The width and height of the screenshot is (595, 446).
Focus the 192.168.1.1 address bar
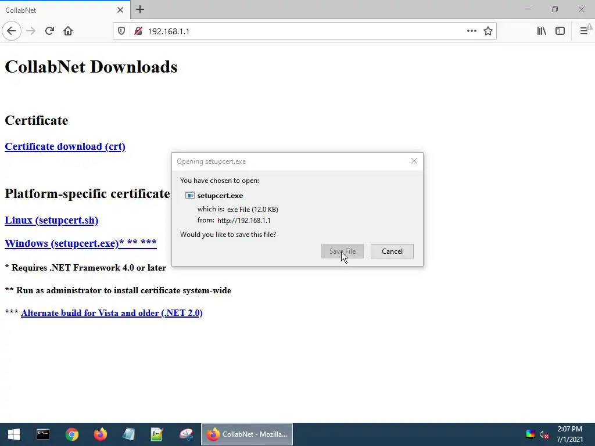point(303,31)
